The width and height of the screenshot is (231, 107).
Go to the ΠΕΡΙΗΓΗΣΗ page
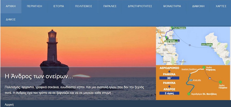tap(34, 6)
